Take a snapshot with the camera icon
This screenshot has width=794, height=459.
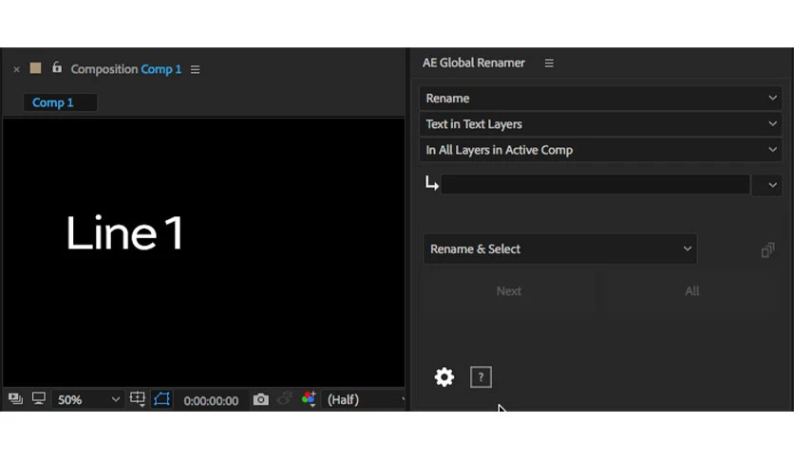coord(261,399)
